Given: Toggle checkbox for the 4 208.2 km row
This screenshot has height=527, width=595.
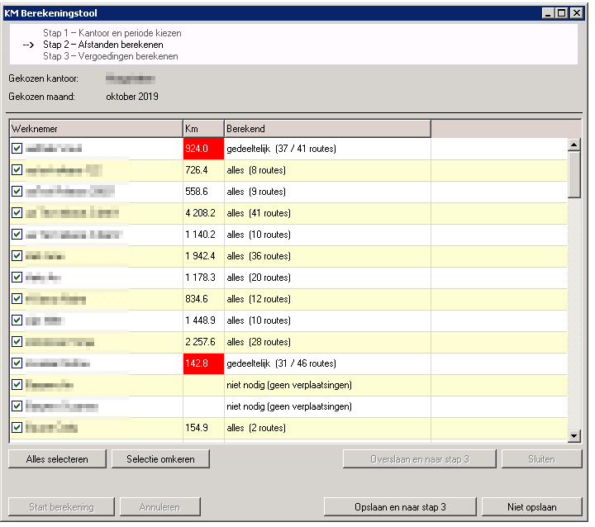Looking at the screenshot, I should coord(17,213).
